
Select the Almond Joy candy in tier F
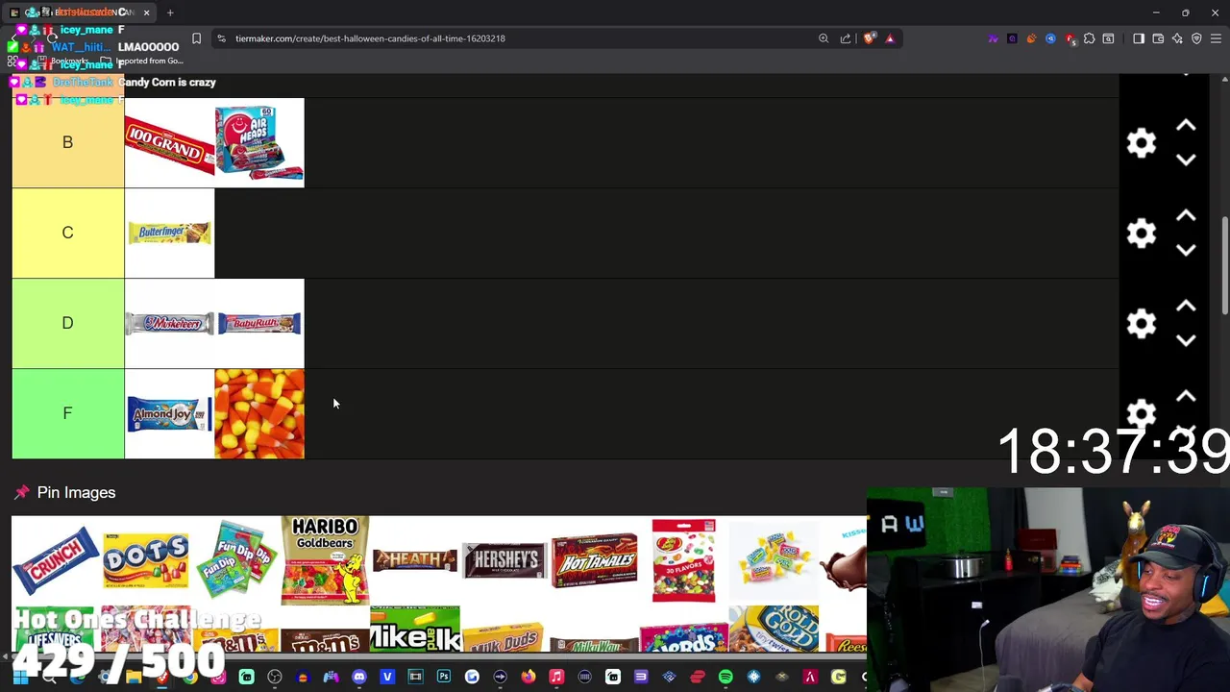tap(169, 413)
